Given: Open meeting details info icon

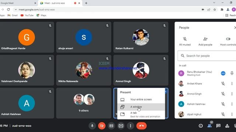Looking at the screenshot, I should (201, 126).
